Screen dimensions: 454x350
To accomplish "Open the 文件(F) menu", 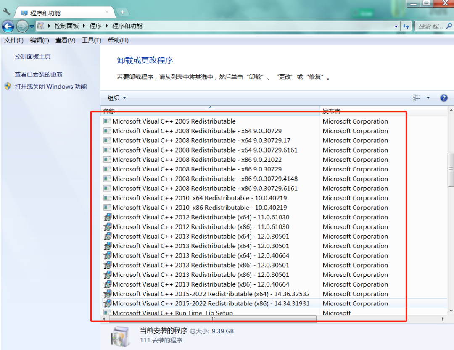I will click(14, 40).
